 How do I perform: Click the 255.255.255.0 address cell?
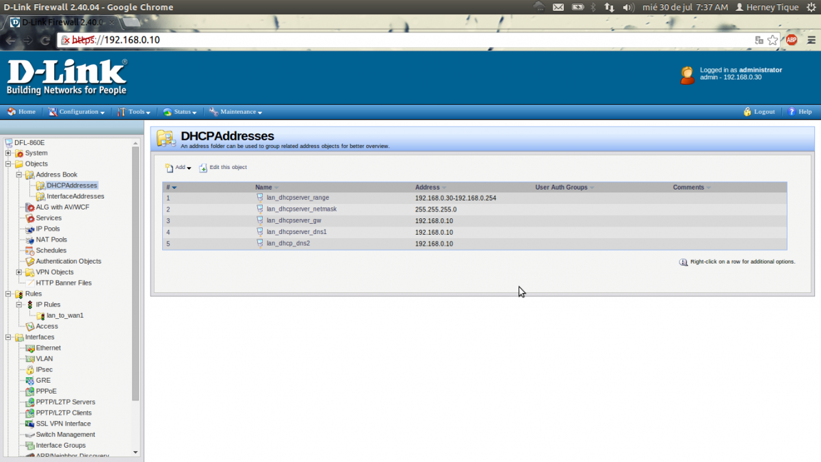[436, 209]
